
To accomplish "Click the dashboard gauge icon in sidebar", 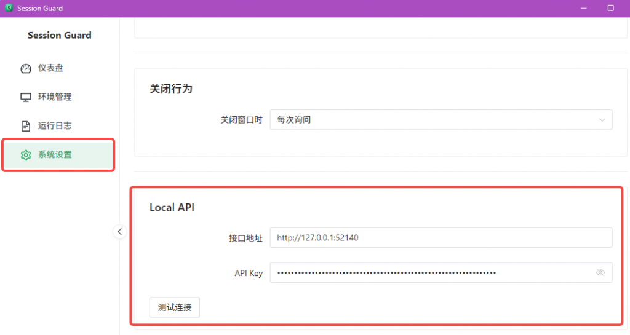I will click(x=26, y=68).
